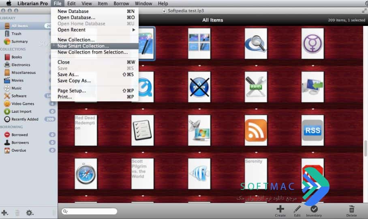
Task: Select the RAID utility item
Action: [x=256, y=87]
